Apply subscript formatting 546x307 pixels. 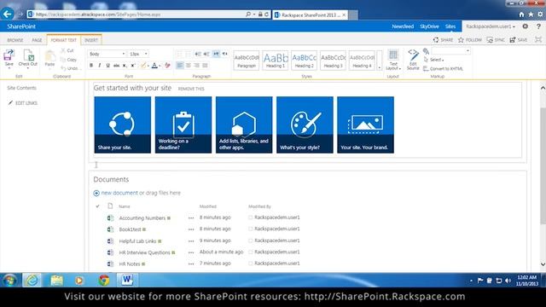click(x=125, y=66)
